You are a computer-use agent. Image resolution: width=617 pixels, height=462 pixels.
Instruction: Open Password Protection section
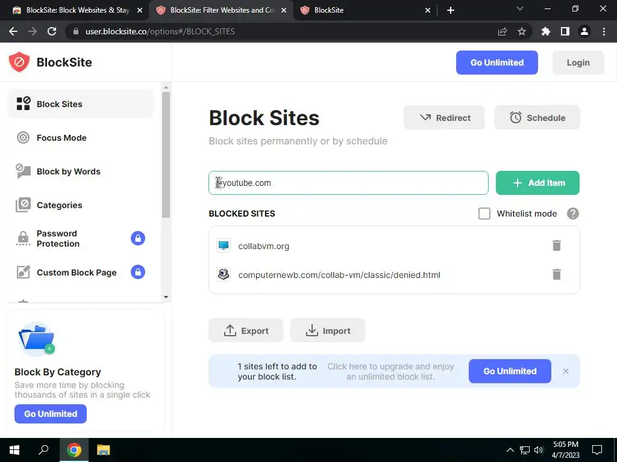pyautogui.click(x=80, y=238)
